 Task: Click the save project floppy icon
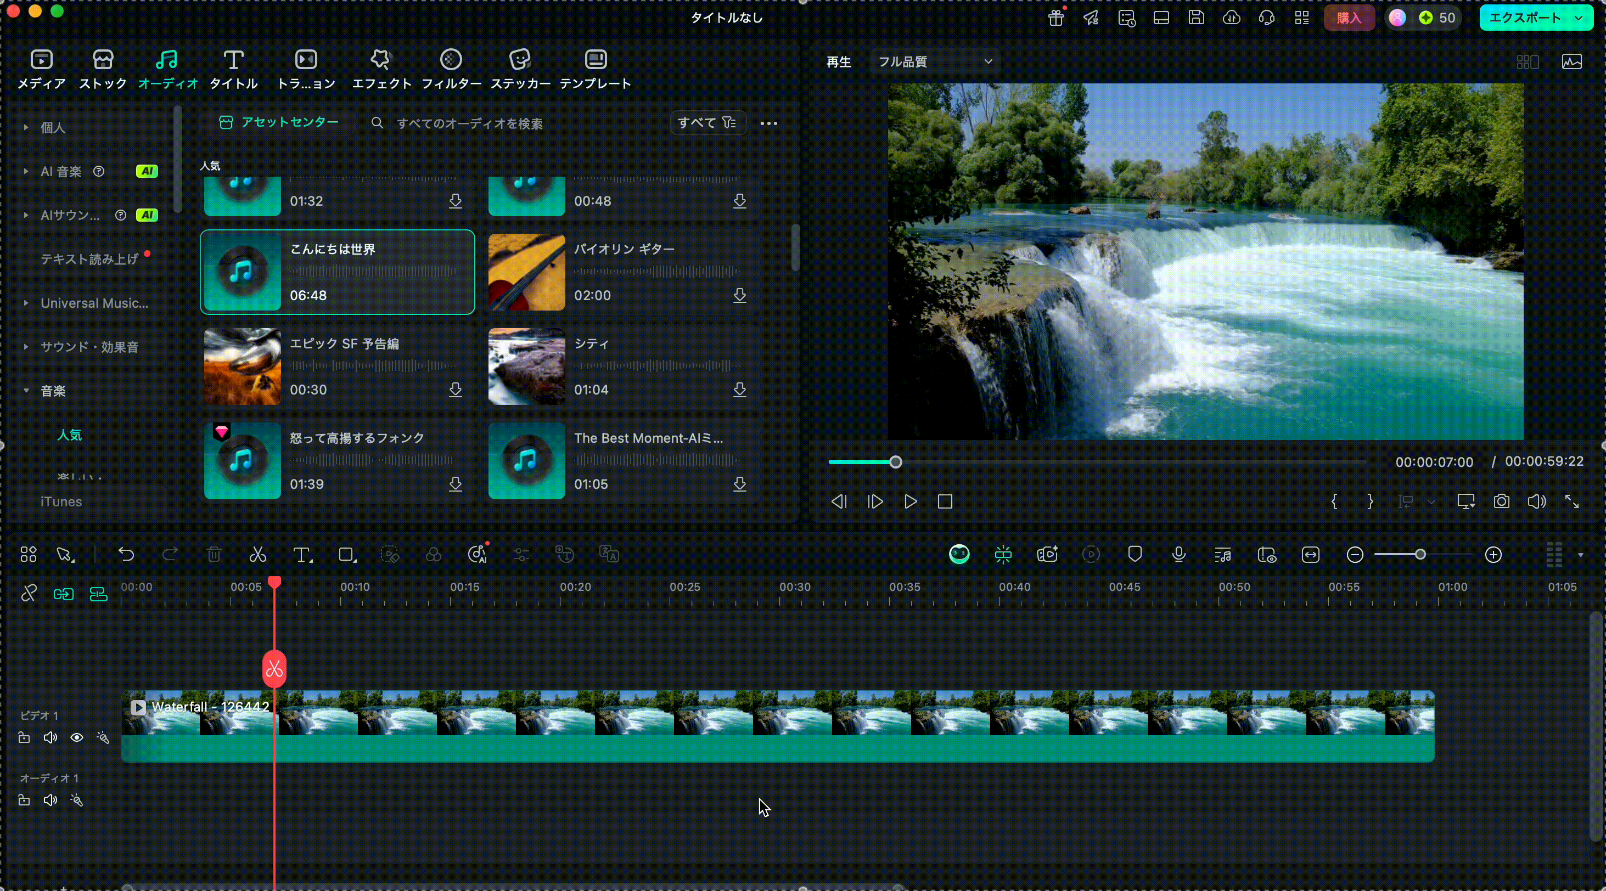(x=1196, y=18)
